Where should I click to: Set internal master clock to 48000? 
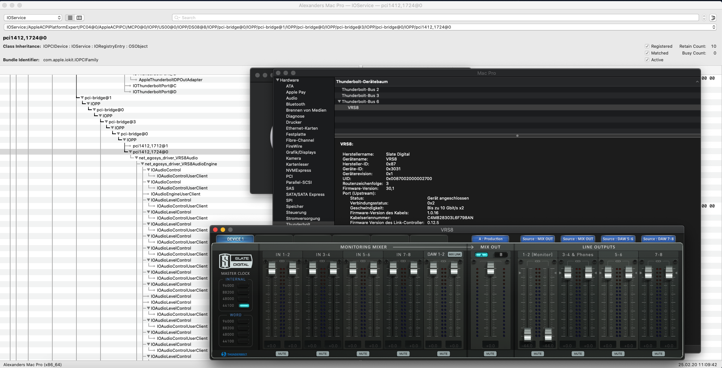coord(244,299)
